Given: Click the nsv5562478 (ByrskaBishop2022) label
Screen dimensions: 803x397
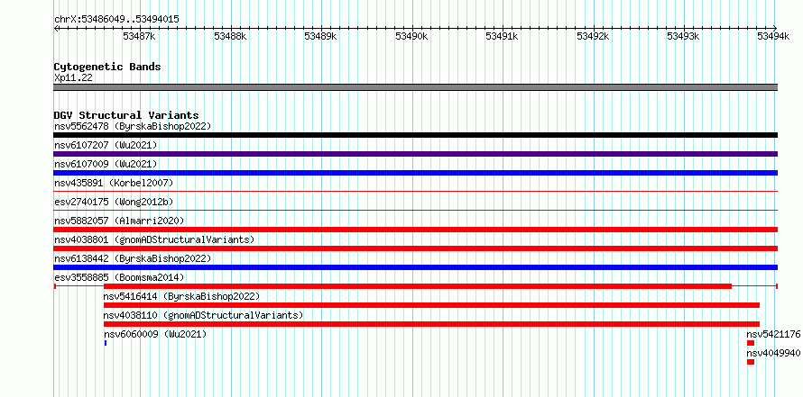Looking at the screenshot, I should pos(133,126).
